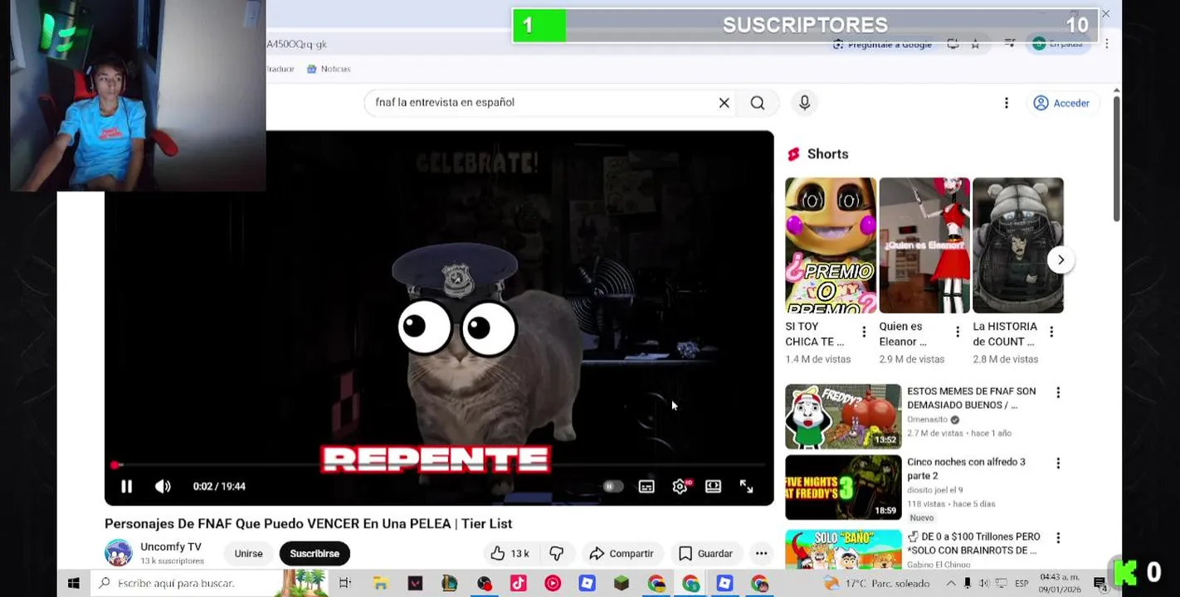The width and height of the screenshot is (1180, 597).
Task: Open Windows Start menu
Action: tap(73, 583)
